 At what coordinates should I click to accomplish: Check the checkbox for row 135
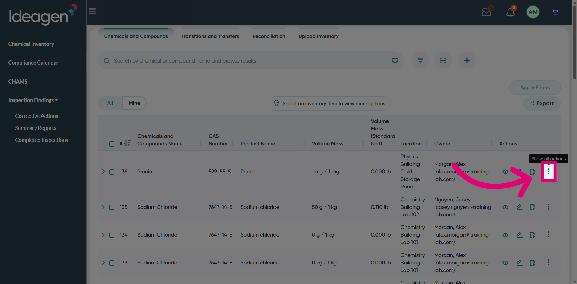tap(112, 207)
